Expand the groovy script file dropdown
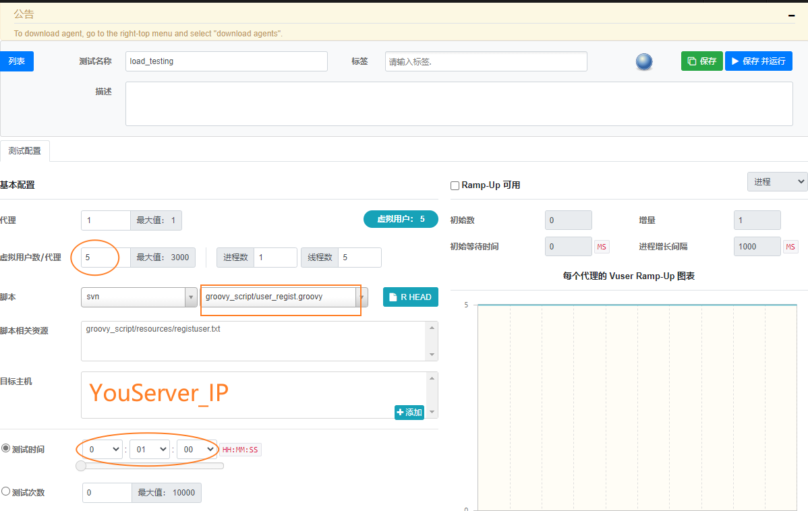 (x=362, y=297)
